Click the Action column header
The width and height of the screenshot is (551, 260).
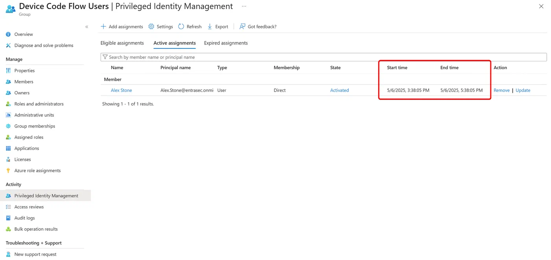click(500, 68)
